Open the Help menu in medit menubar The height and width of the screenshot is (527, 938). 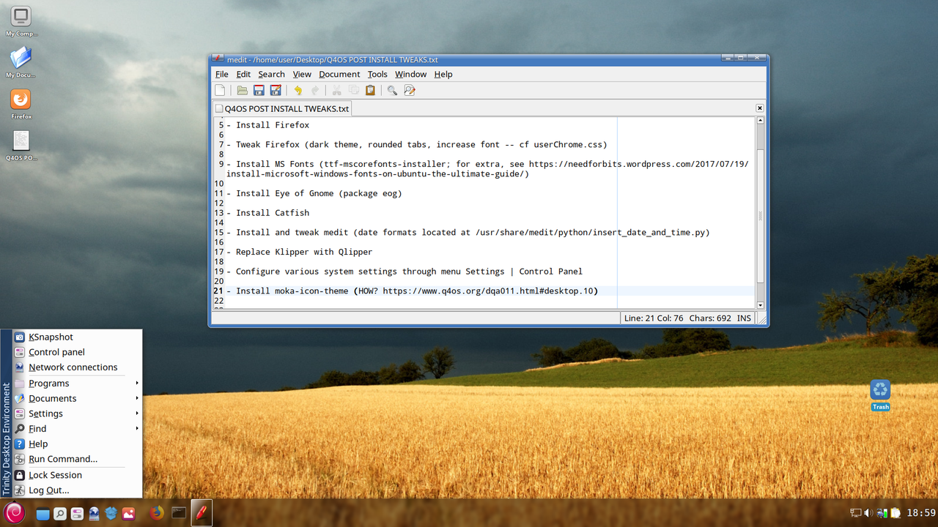pos(443,74)
